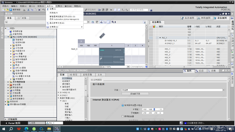
Task: Click the zoom slider below device view
Action: (x=137, y=67)
